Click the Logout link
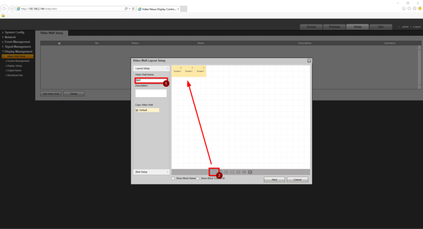The height and width of the screenshot is (229, 423). point(417,26)
